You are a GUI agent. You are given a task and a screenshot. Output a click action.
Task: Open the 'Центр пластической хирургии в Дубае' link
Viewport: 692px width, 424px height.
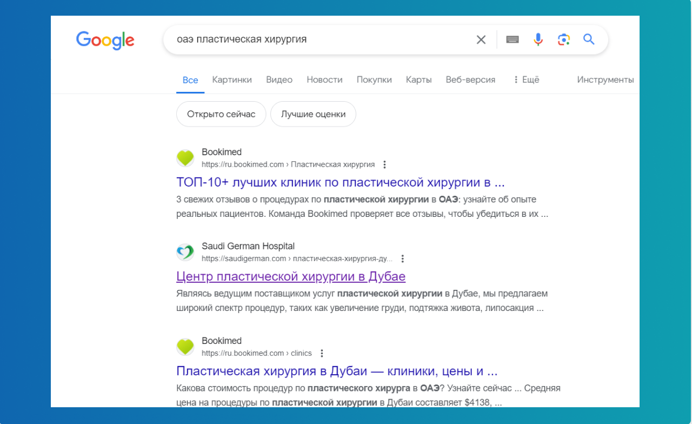click(x=291, y=276)
